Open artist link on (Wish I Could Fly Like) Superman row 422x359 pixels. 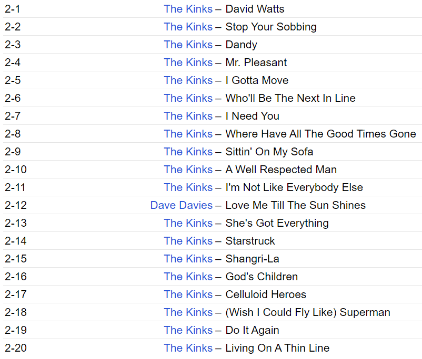click(188, 312)
